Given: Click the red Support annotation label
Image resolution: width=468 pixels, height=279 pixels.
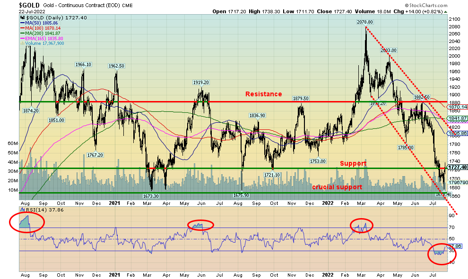Looking at the screenshot, I should (353, 163).
